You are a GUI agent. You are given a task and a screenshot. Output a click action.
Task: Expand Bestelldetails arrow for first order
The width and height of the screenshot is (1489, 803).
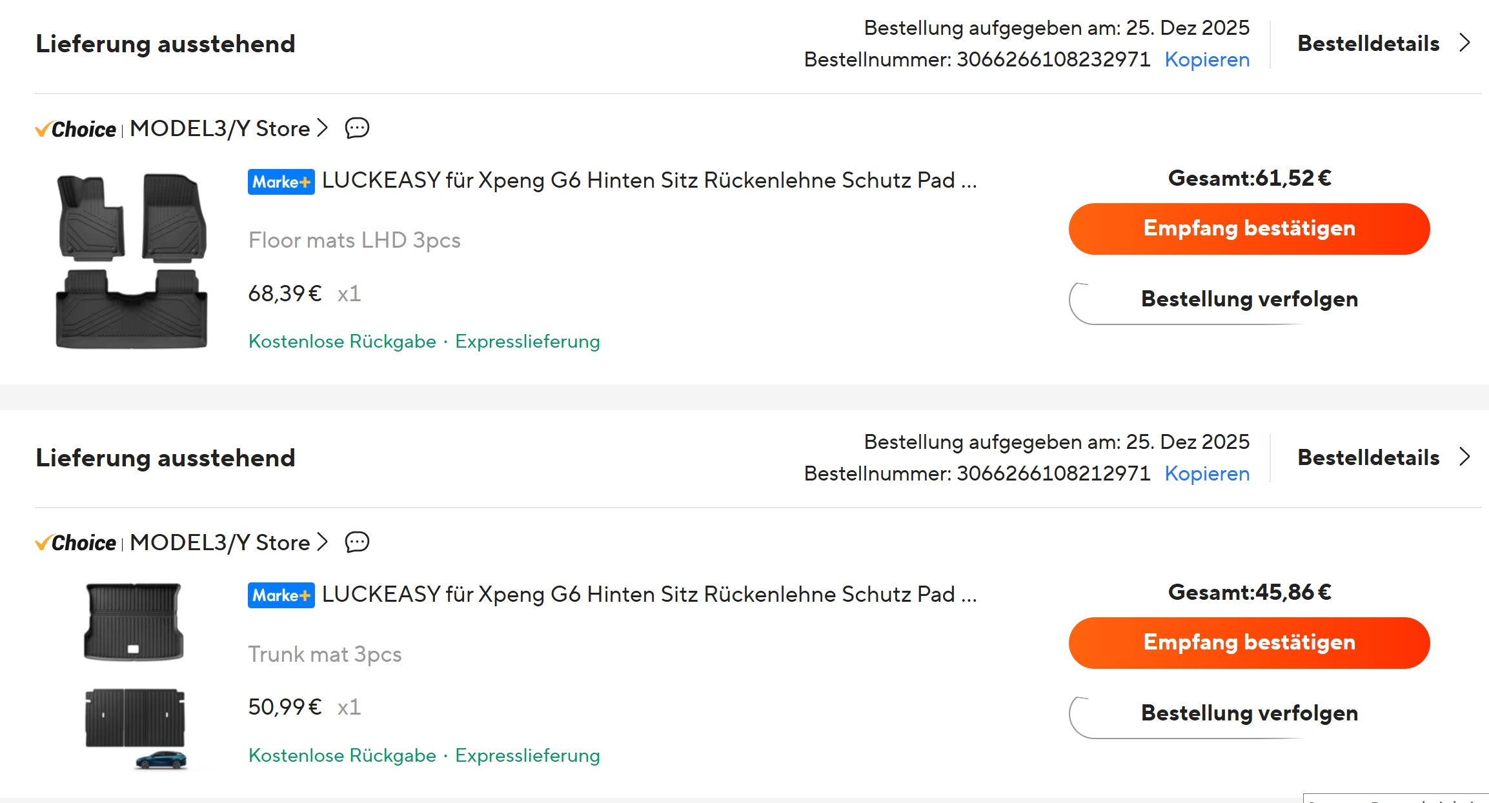(1464, 43)
